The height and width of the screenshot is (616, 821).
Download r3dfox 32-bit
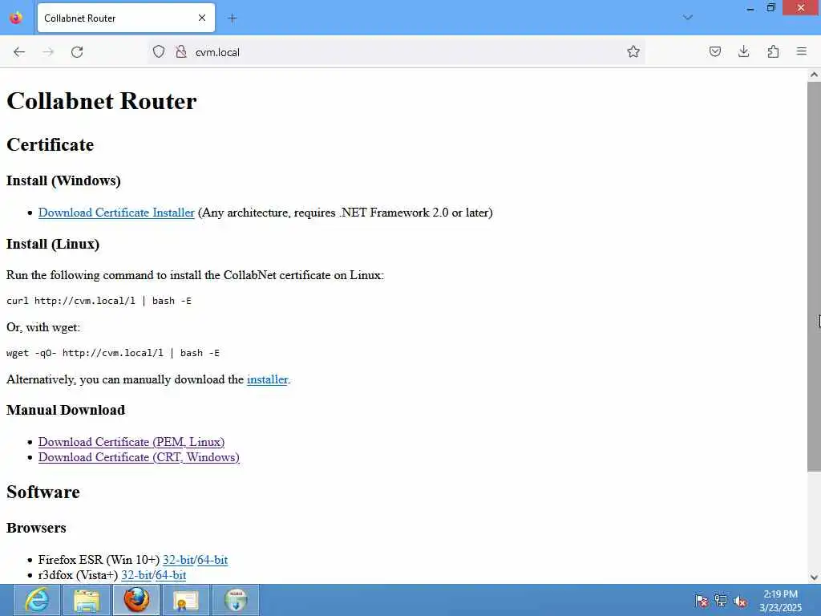[136, 575]
